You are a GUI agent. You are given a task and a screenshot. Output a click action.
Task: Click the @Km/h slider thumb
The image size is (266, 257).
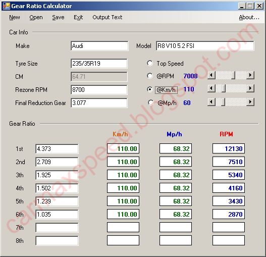(x=224, y=88)
